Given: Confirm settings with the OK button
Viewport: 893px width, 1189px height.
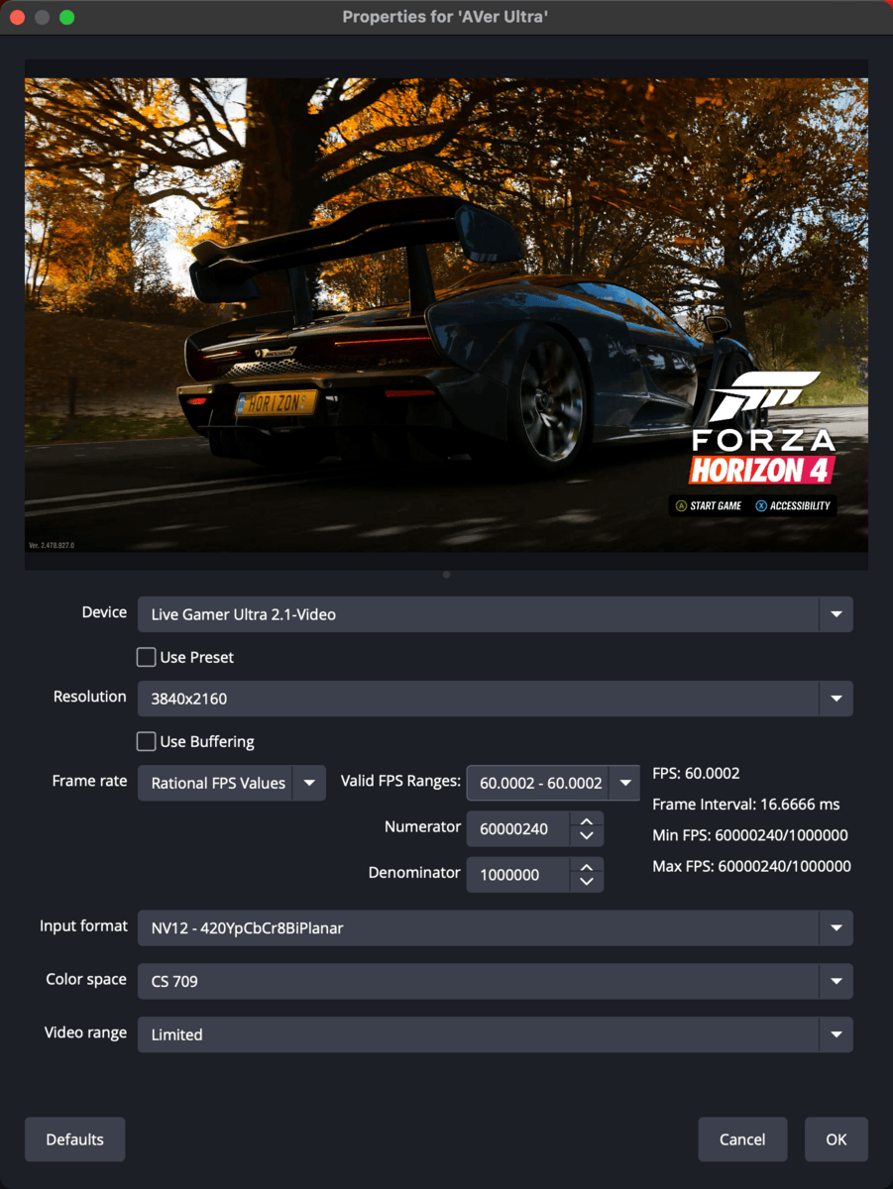Looking at the screenshot, I should point(836,1138).
